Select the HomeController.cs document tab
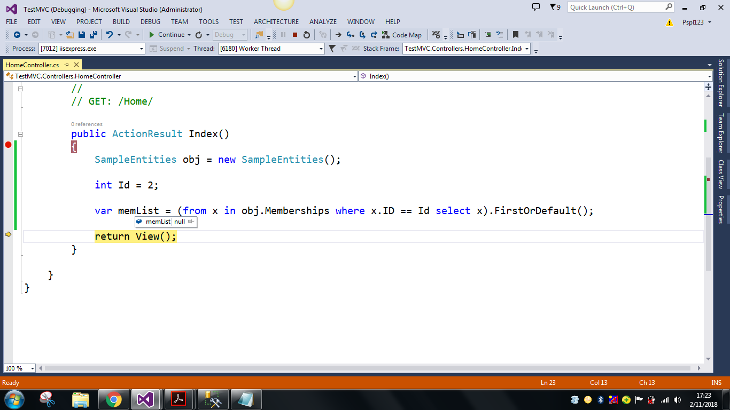730x410 pixels. click(32, 64)
